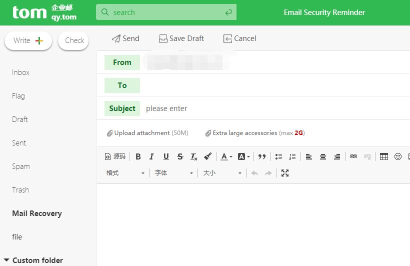Open the Inbox folder
Screen dimensions: 410x266
[20, 72]
